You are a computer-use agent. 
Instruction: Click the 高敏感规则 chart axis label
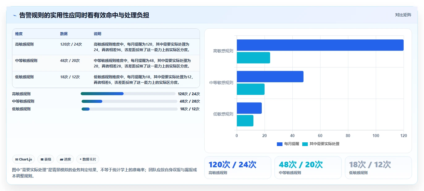pos(223,51)
